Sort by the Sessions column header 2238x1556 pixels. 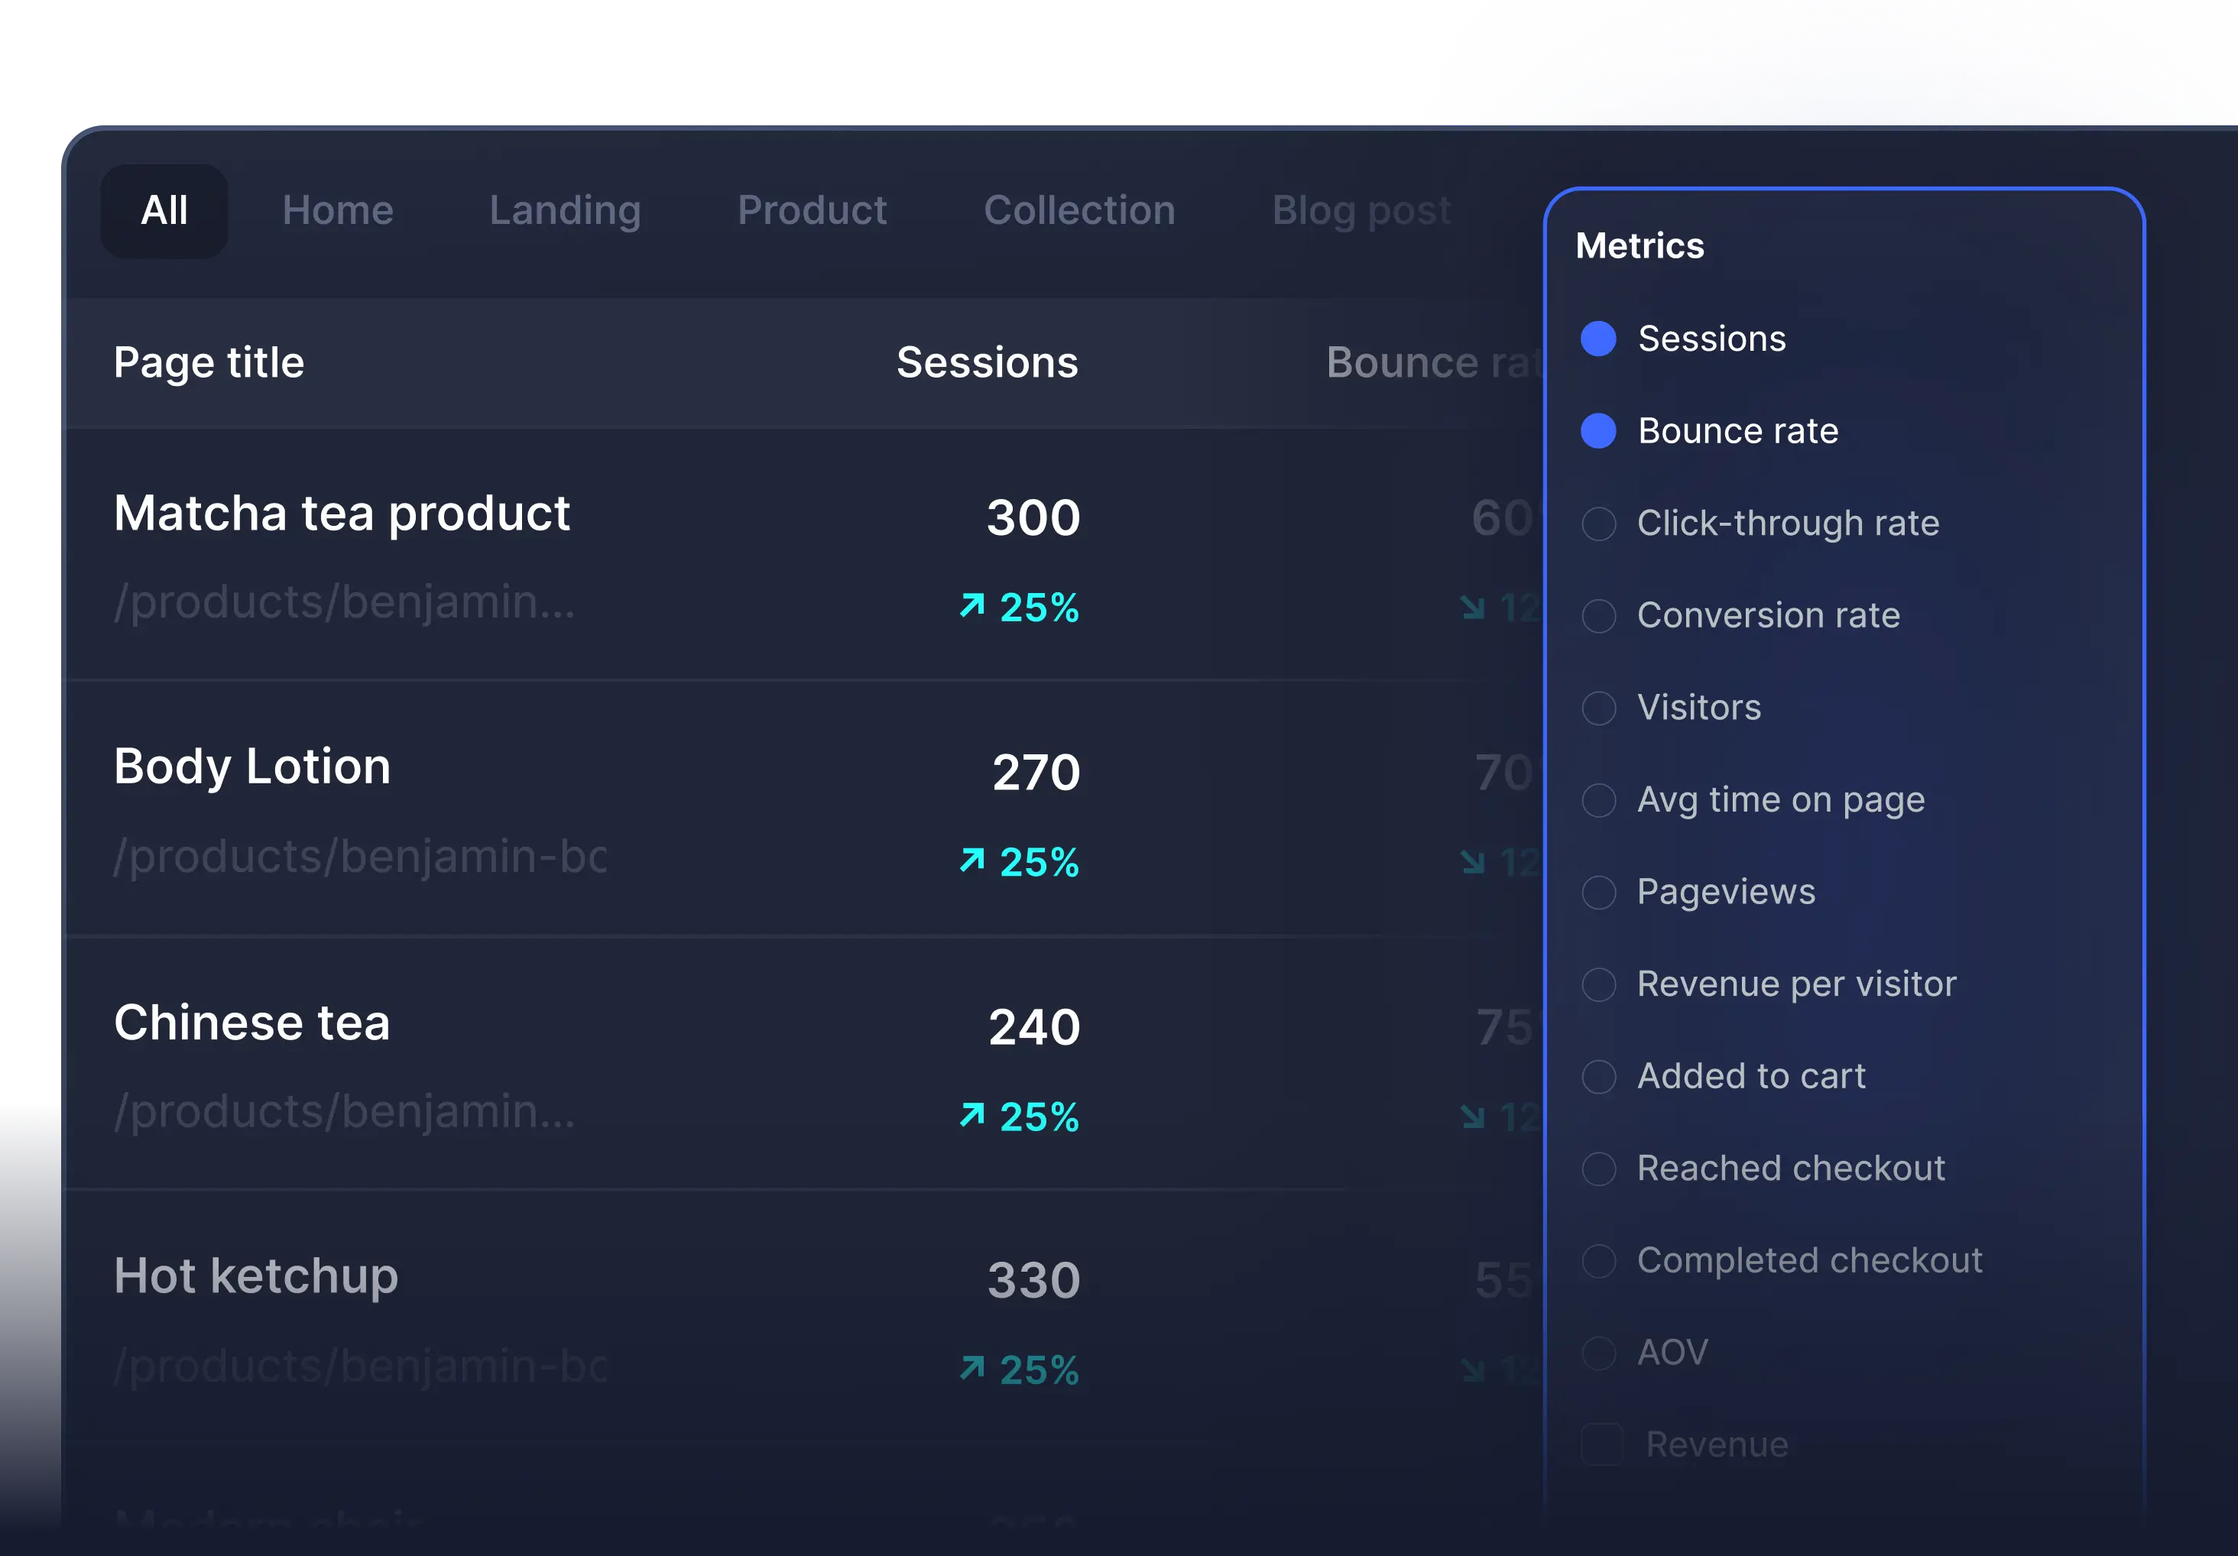[987, 362]
